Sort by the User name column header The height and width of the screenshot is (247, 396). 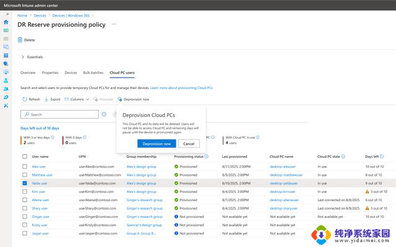point(40,157)
